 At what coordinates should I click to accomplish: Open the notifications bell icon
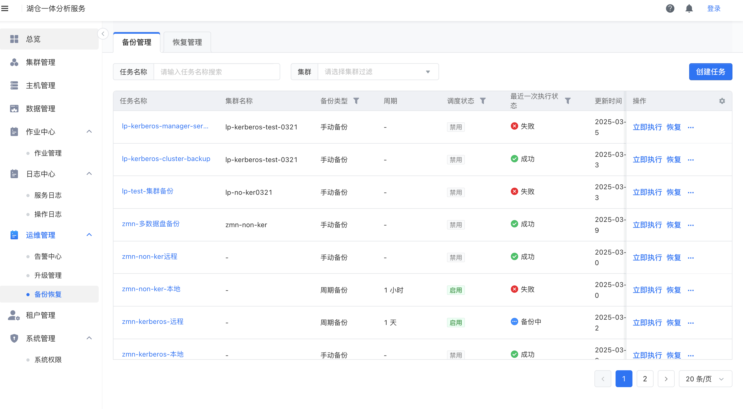689,9
